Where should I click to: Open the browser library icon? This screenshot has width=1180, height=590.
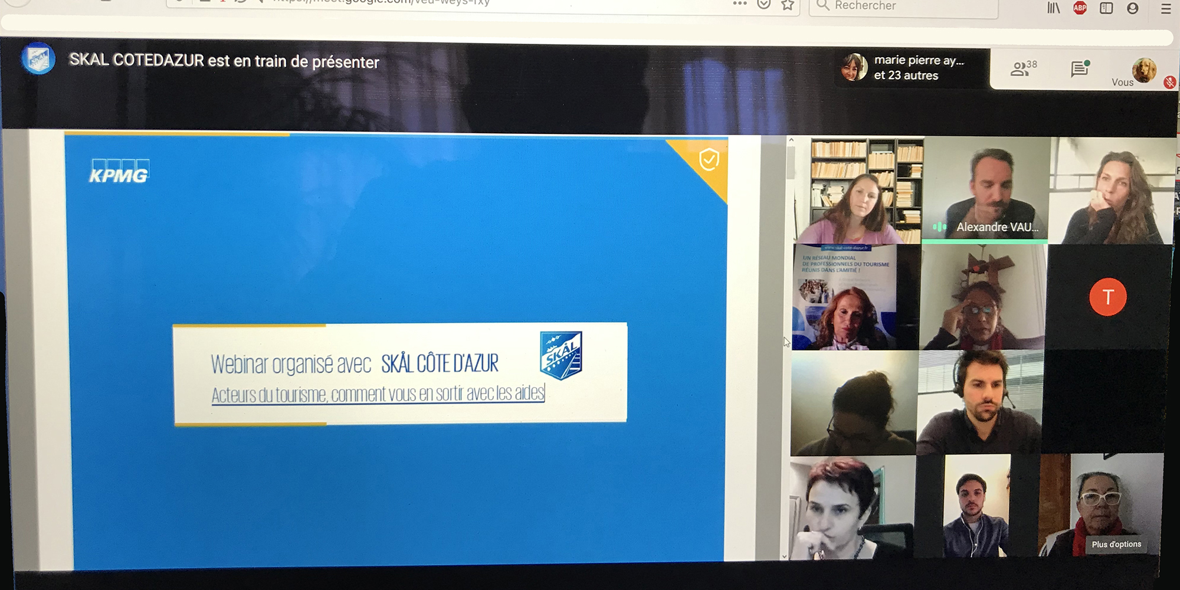tap(1053, 8)
